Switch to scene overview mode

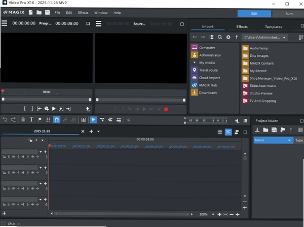pos(220,132)
